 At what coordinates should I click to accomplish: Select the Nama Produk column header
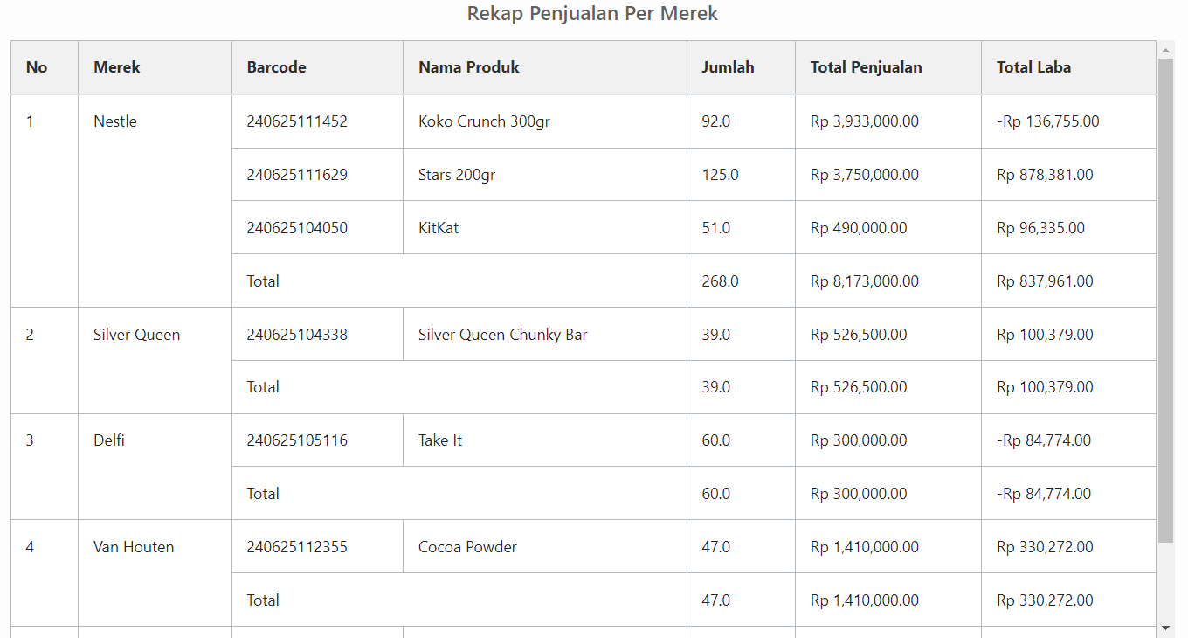(x=469, y=67)
